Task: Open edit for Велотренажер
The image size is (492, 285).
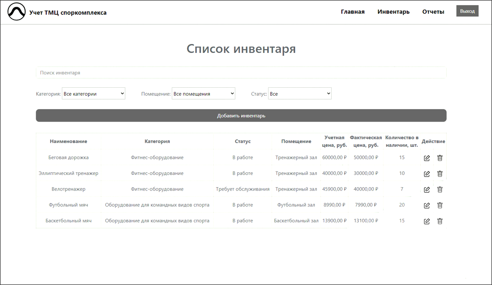Action: coord(427,190)
